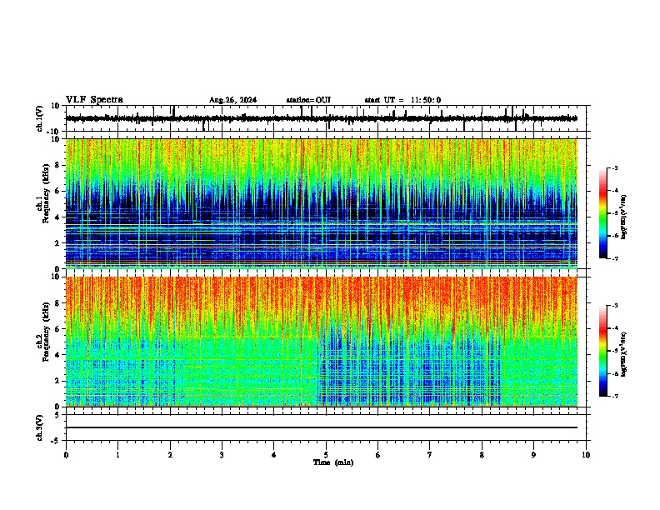Click the "Time (min)" x-axis label
Image resolution: width=660 pixels, height=510 pixels.
(333, 462)
